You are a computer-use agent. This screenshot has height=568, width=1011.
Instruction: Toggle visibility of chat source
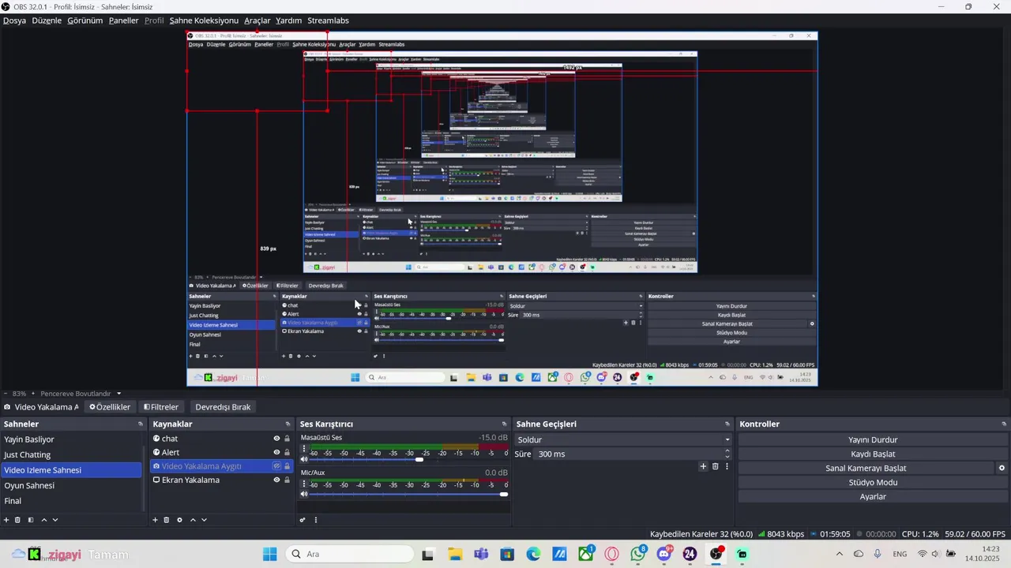(276, 439)
